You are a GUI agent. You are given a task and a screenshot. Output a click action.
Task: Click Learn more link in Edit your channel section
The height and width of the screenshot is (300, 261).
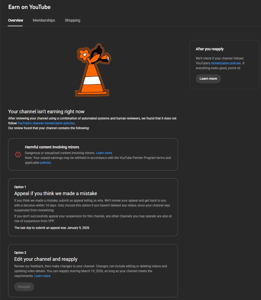click(x=42, y=276)
